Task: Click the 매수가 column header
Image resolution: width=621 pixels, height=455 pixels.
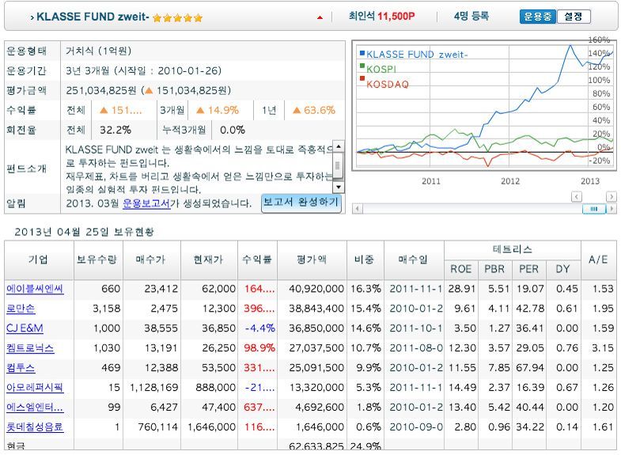Action: pos(151,260)
